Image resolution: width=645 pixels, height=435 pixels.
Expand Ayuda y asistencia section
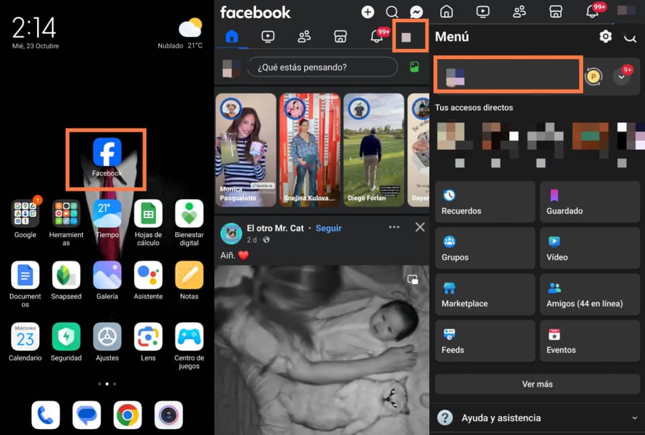(x=537, y=418)
